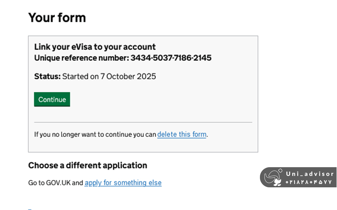
Task: Click the '7 October 2025' start date
Action: [128, 76]
